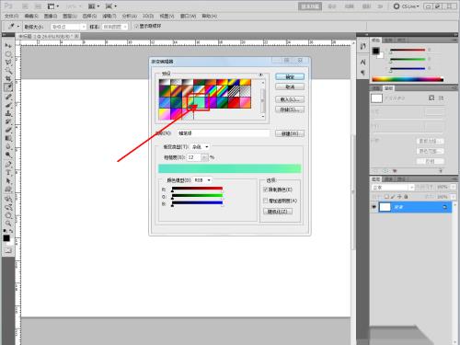Select the Move tool in toolbox

[x=8, y=46]
